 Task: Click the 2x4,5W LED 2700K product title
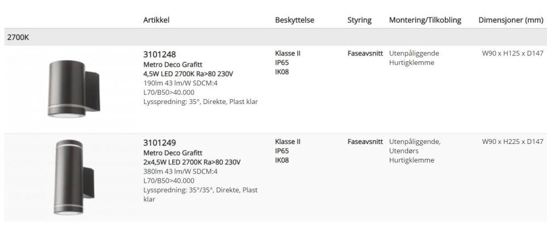click(191, 162)
